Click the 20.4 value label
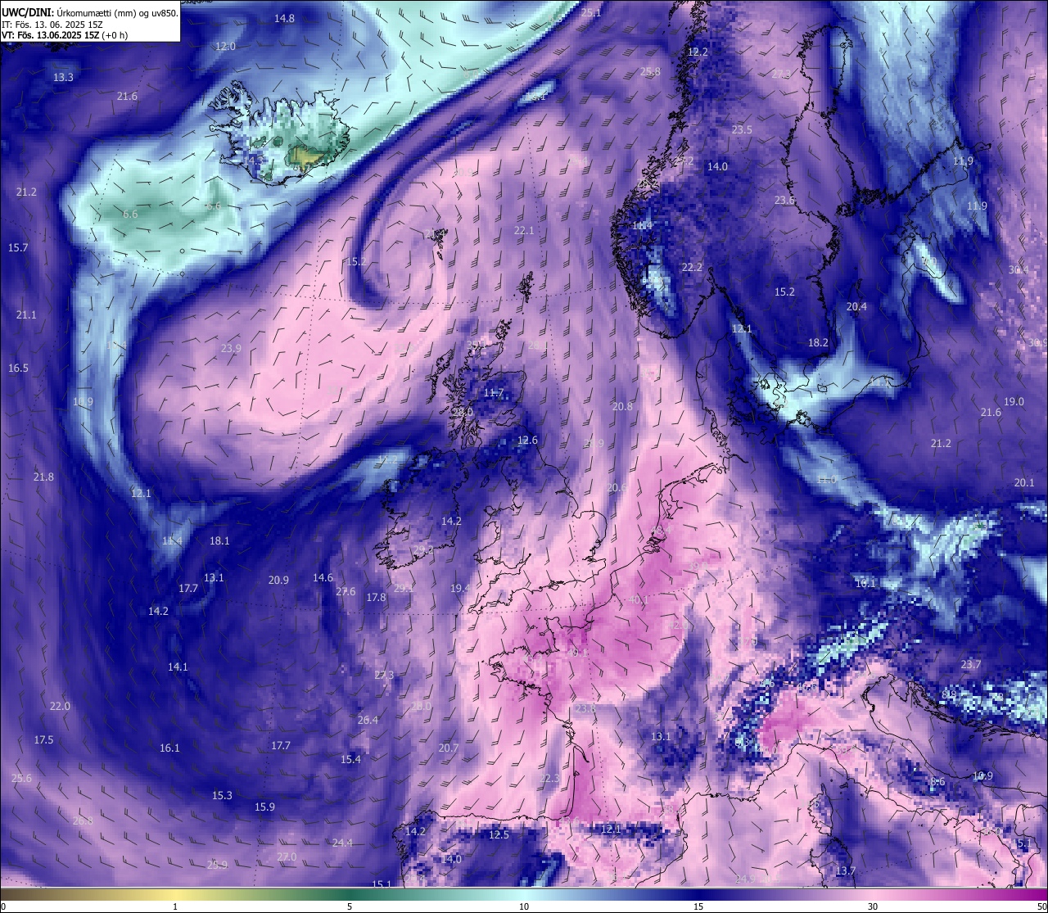The height and width of the screenshot is (913, 1048). (x=856, y=306)
